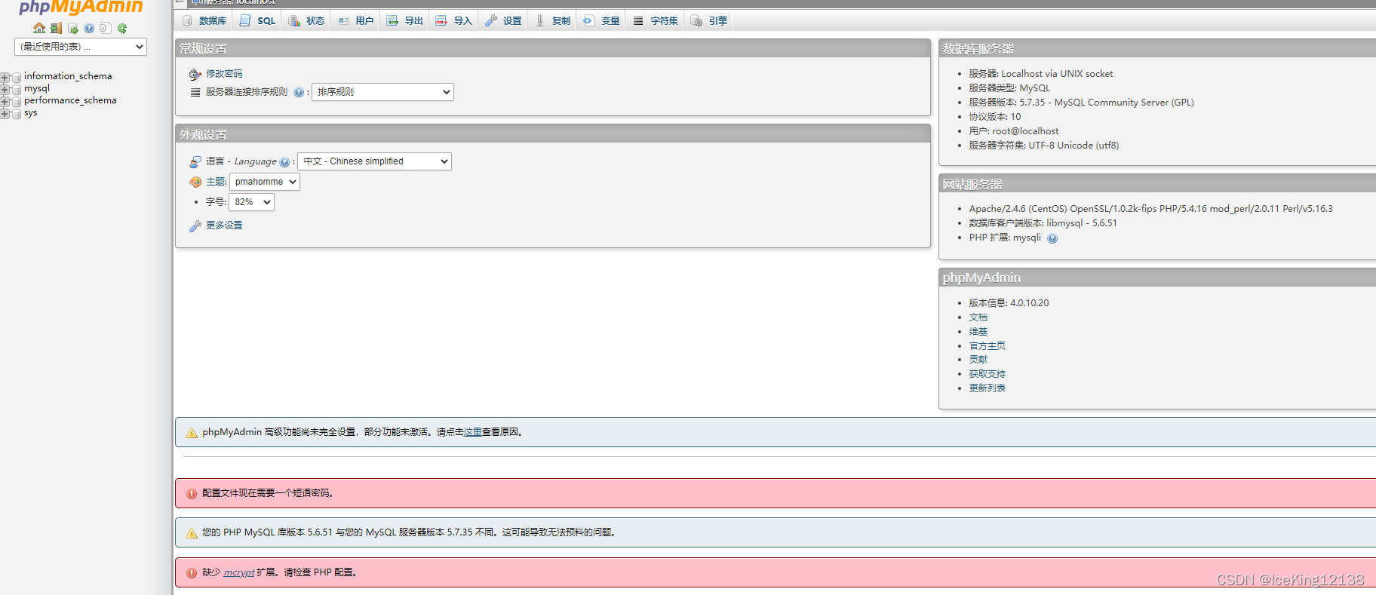Go to the 用户 tab

[x=355, y=20]
